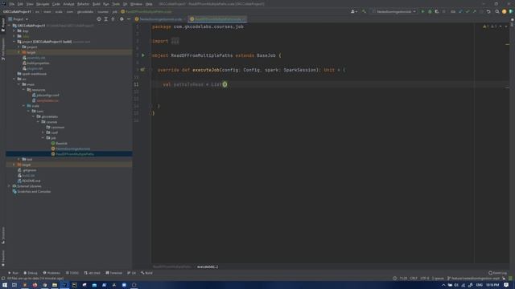Open the Windows Start menu

[5, 285]
